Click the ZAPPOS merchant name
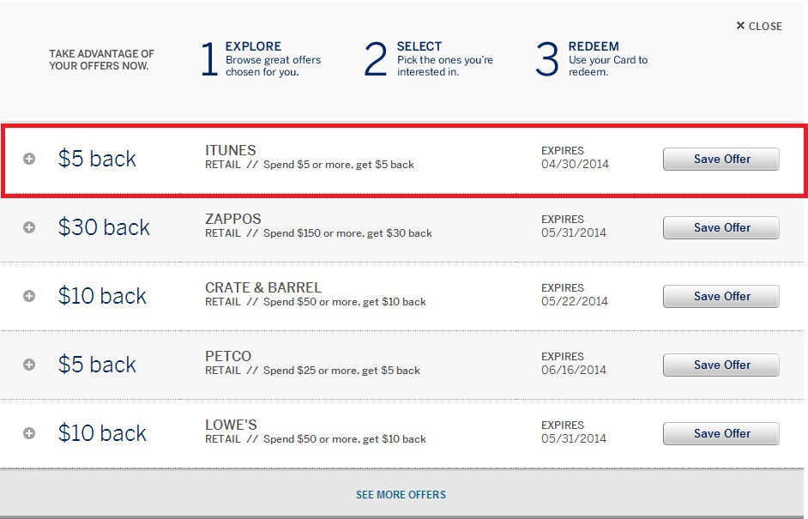The height and width of the screenshot is (519, 808). coord(233,219)
